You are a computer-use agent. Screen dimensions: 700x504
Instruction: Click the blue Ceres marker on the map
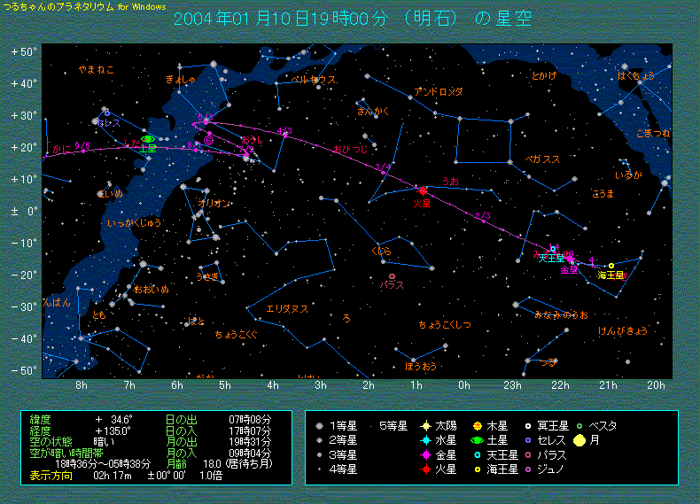pyautogui.click(x=107, y=113)
